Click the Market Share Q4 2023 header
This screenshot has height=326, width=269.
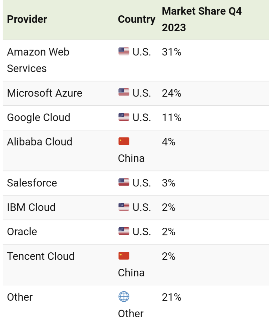[202, 19]
